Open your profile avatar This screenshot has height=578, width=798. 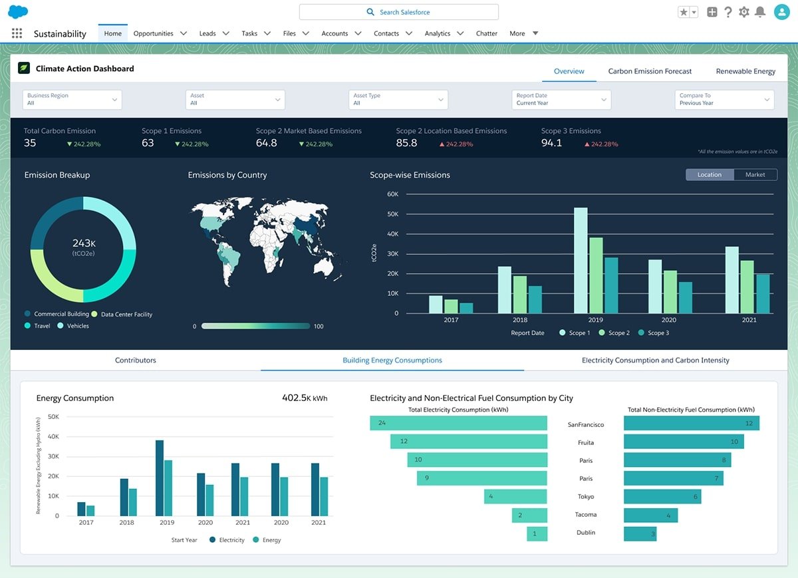pyautogui.click(x=781, y=11)
